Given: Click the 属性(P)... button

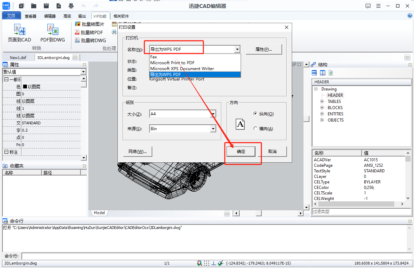Looking at the screenshot, I should point(264,49).
